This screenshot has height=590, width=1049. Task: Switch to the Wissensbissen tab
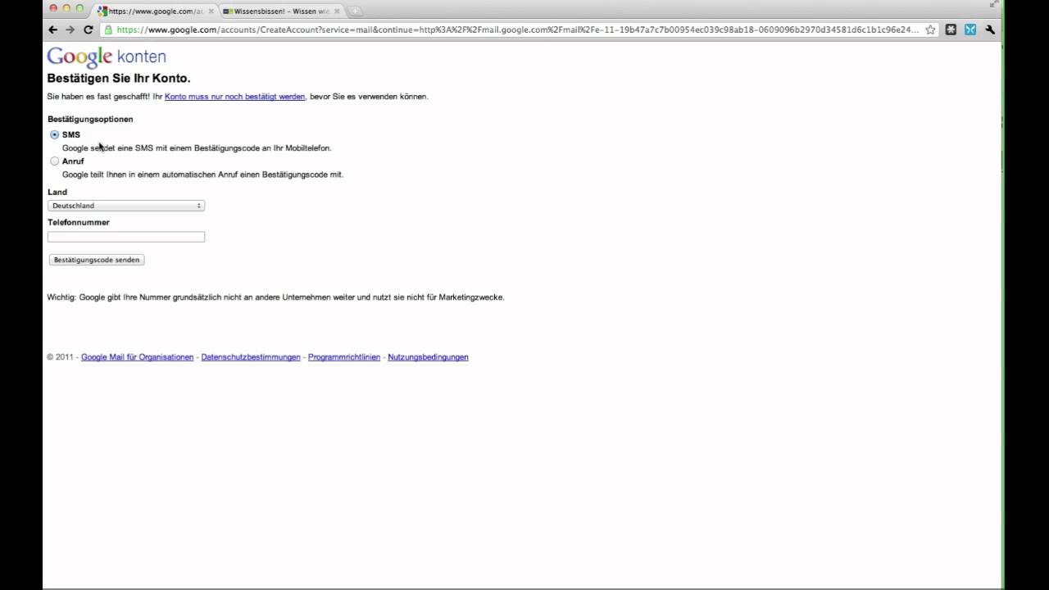[281, 11]
